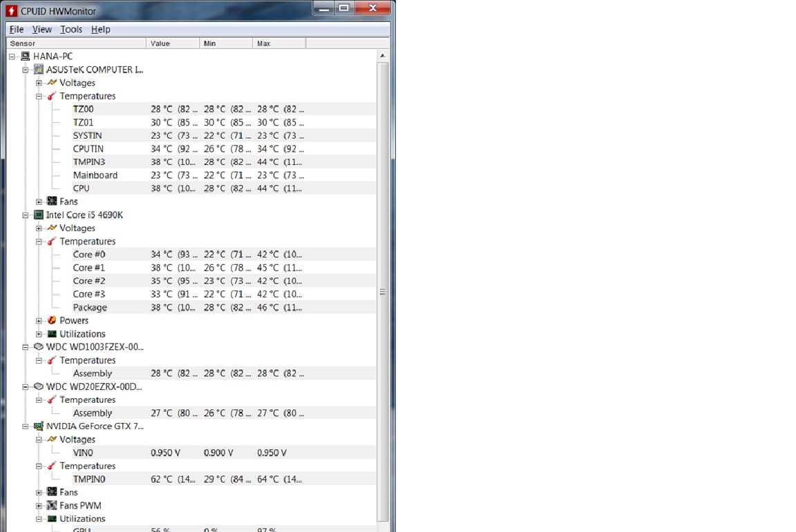Click the NVIDIA Voltages lightning icon

pos(52,439)
